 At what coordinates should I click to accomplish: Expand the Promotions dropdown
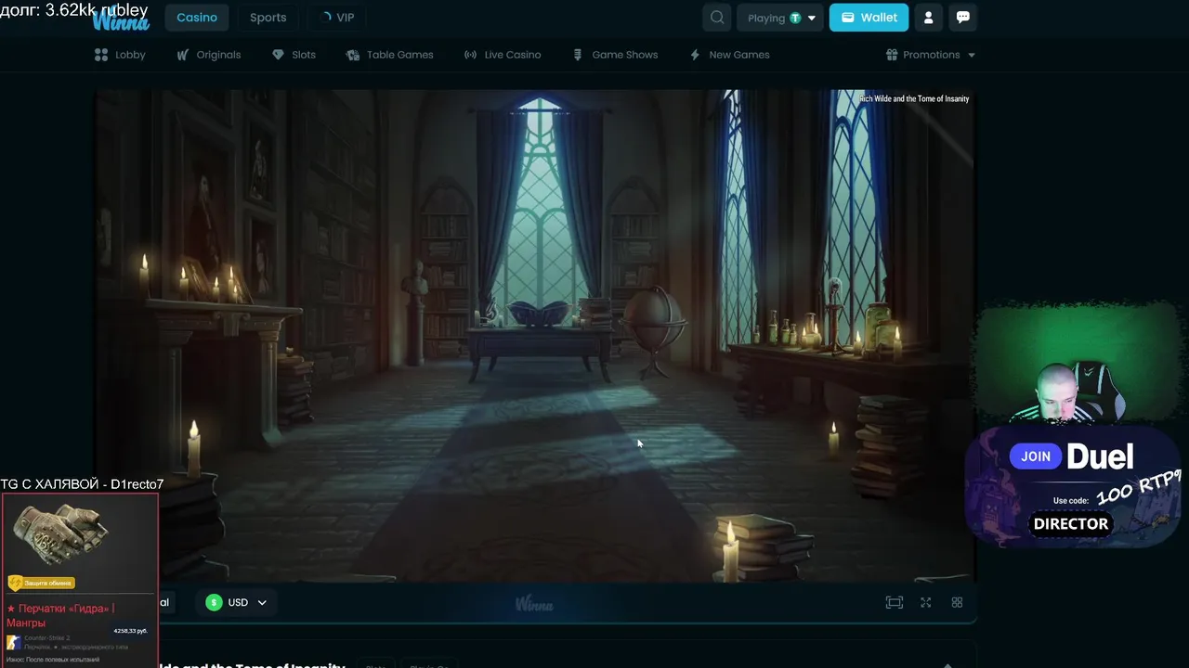[x=931, y=55]
